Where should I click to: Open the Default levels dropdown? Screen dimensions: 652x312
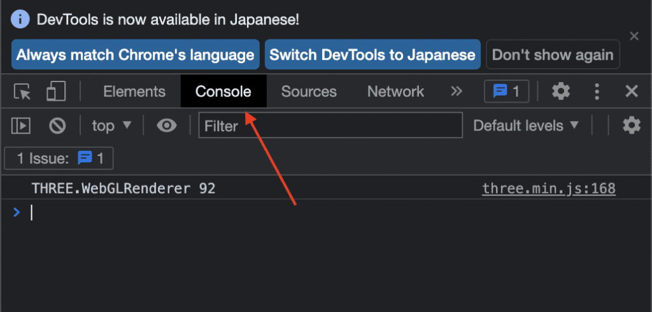[526, 125]
